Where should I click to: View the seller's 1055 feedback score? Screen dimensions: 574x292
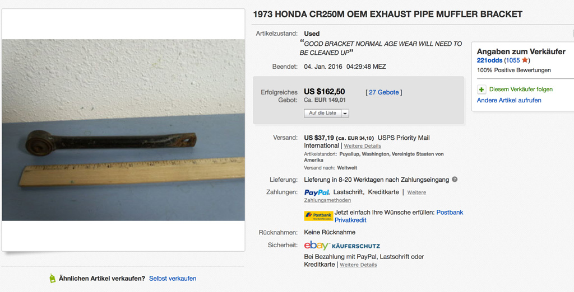512,60
